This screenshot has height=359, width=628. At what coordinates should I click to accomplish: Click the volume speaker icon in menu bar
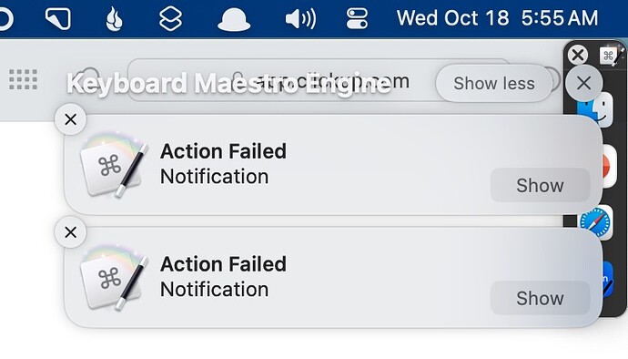pyautogui.click(x=300, y=19)
